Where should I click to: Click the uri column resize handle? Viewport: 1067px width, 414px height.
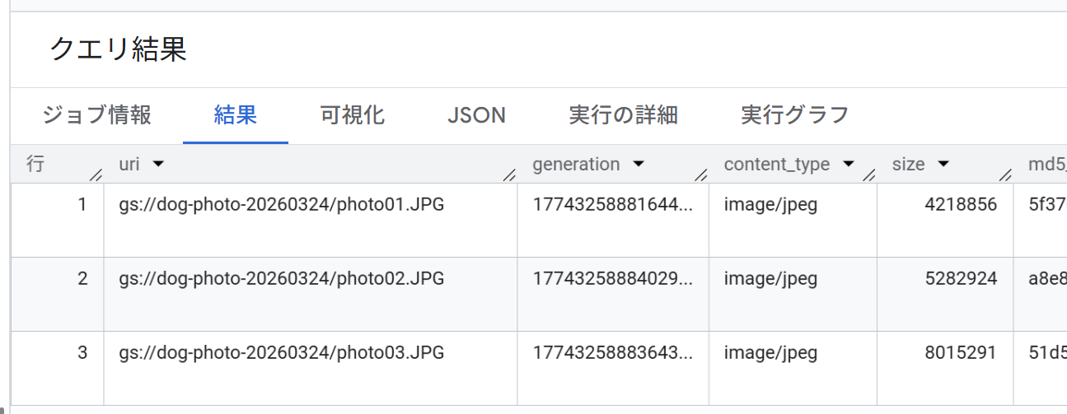click(509, 174)
